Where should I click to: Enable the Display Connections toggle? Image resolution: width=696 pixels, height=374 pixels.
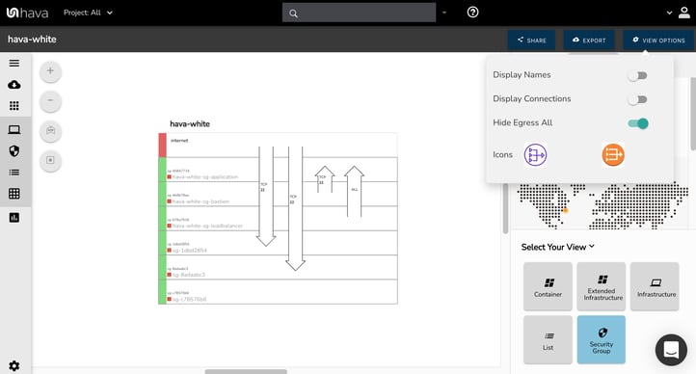[638, 100]
